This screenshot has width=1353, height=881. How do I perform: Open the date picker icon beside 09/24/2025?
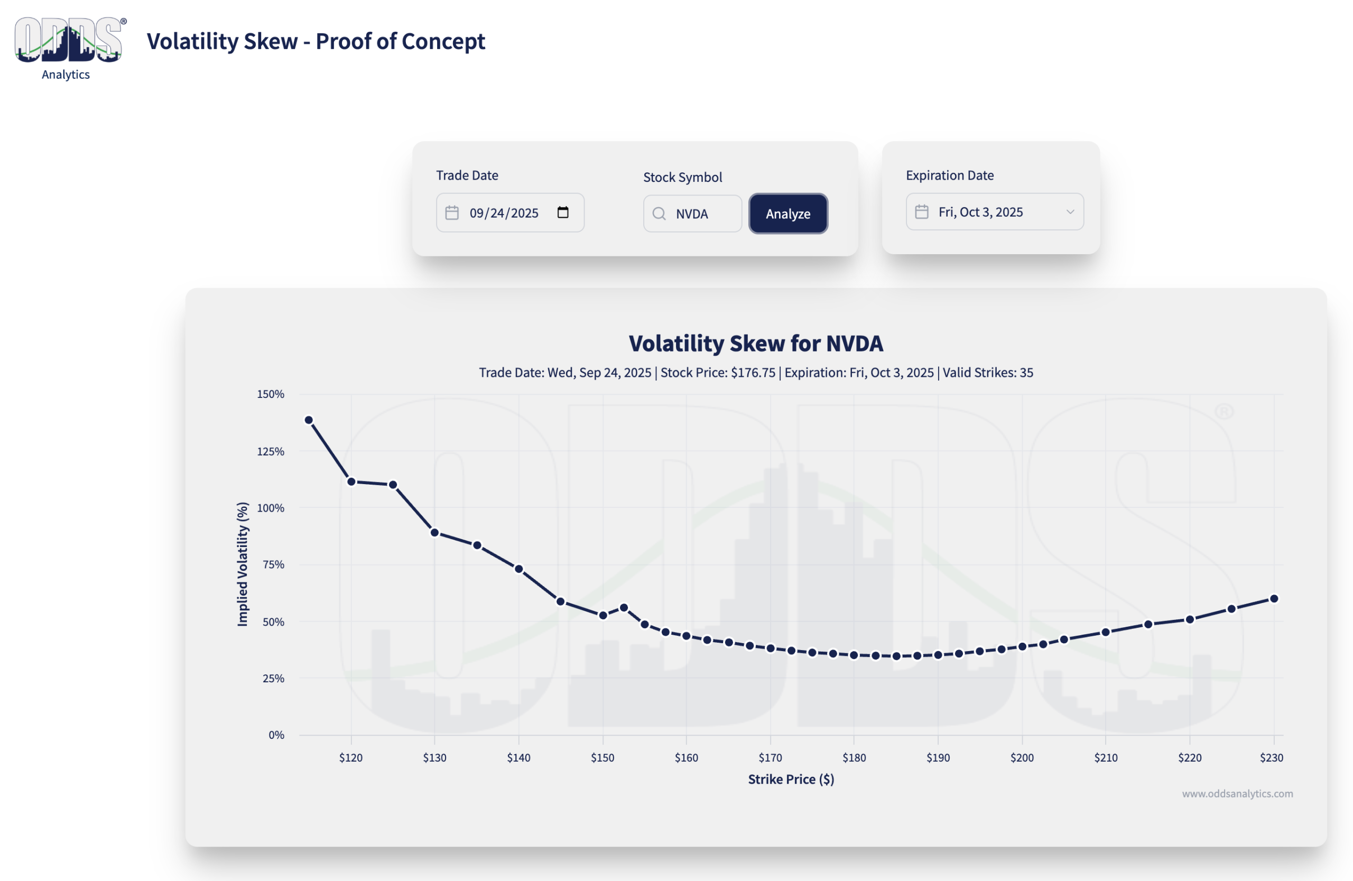click(563, 211)
